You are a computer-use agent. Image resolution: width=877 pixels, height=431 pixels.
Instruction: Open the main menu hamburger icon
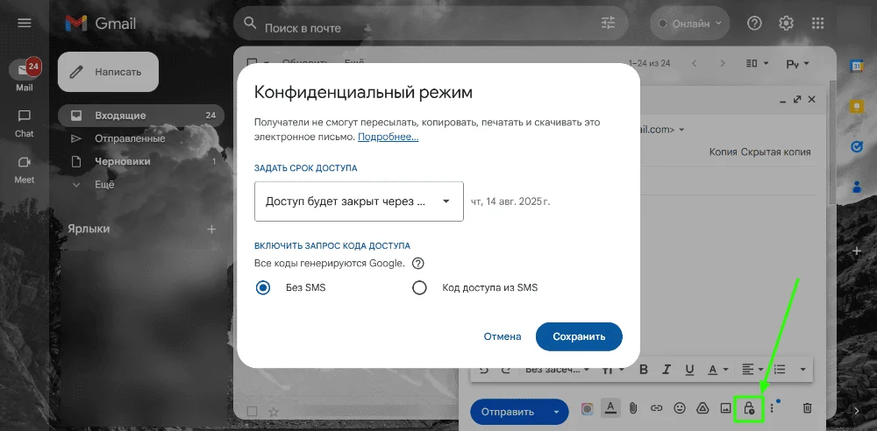(x=24, y=23)
